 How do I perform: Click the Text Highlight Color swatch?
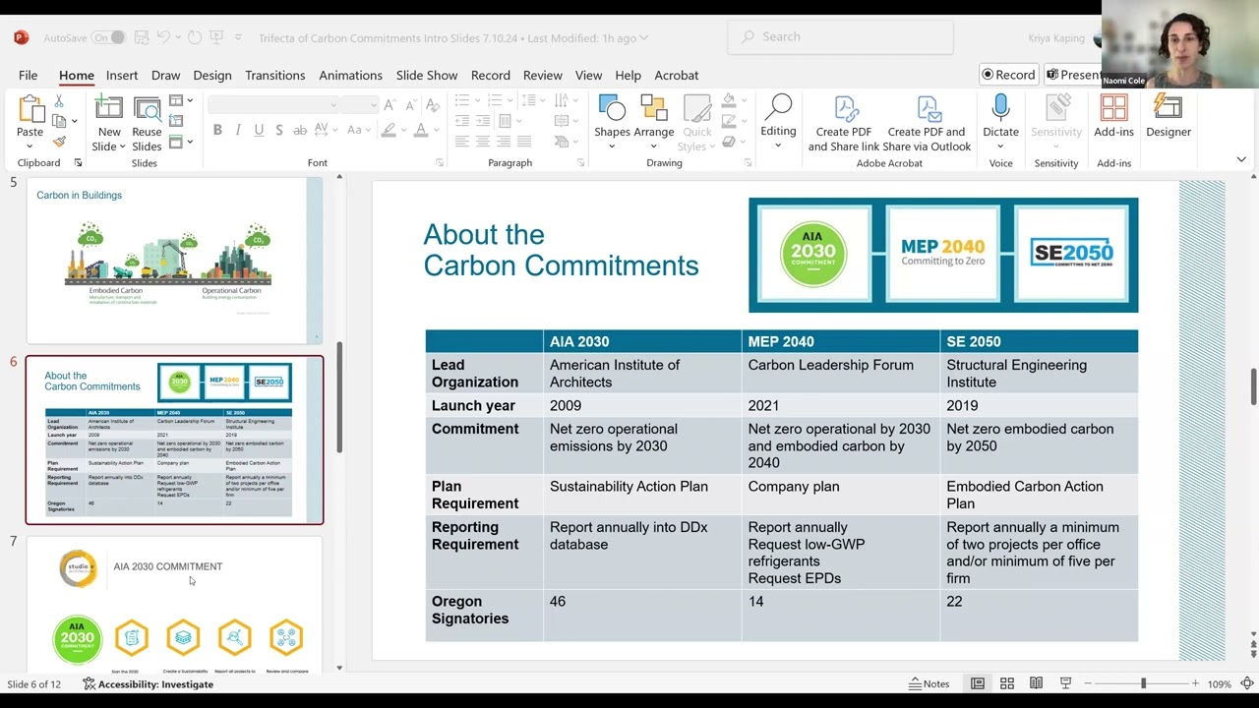(390, 130)
